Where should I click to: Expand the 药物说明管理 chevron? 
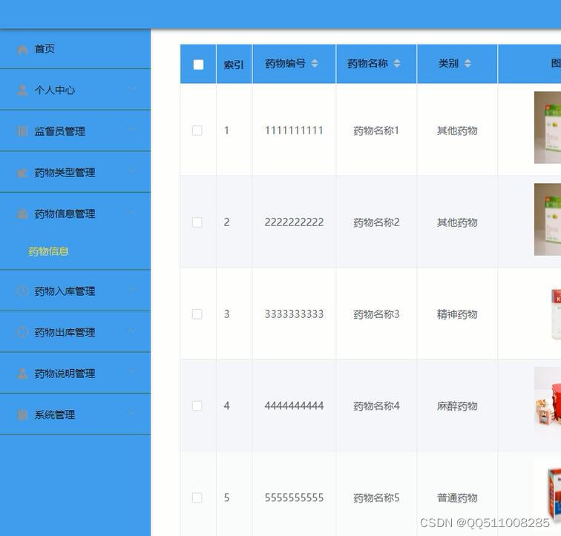(x=132, y=371)
